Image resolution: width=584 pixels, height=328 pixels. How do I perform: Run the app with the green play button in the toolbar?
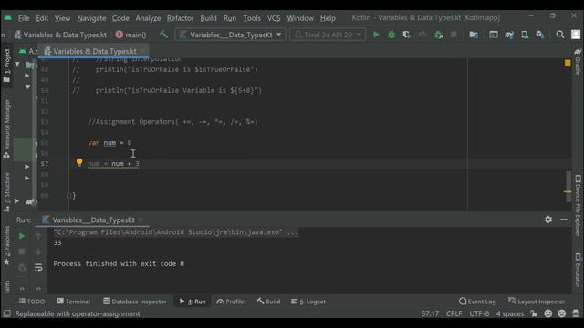click(376, 35)
